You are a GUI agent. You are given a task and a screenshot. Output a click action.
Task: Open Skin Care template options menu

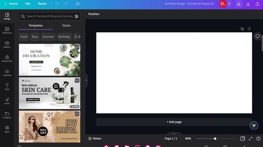coord(77,80)
